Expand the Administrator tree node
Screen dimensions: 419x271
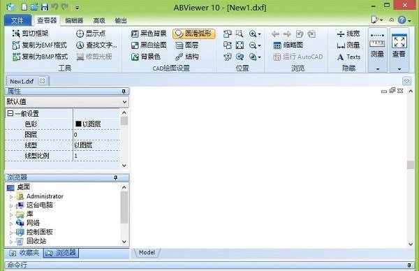[11, 197]
